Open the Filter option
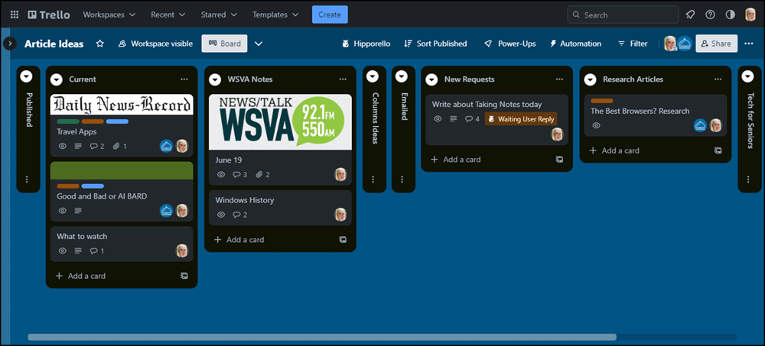 [x=633, y=44]
